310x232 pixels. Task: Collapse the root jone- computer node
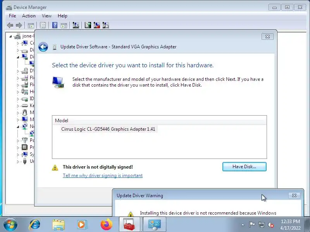pyautogui.click(x=11, y=36)
